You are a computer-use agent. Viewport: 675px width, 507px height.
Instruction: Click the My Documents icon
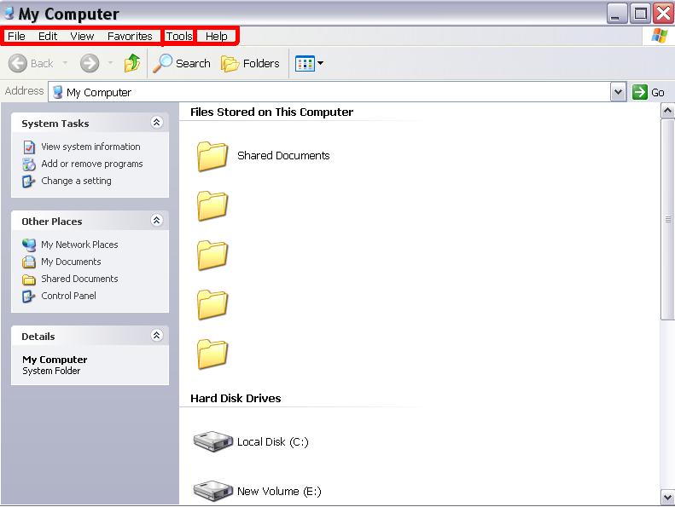pyautogui.click(x=29, y=262)
